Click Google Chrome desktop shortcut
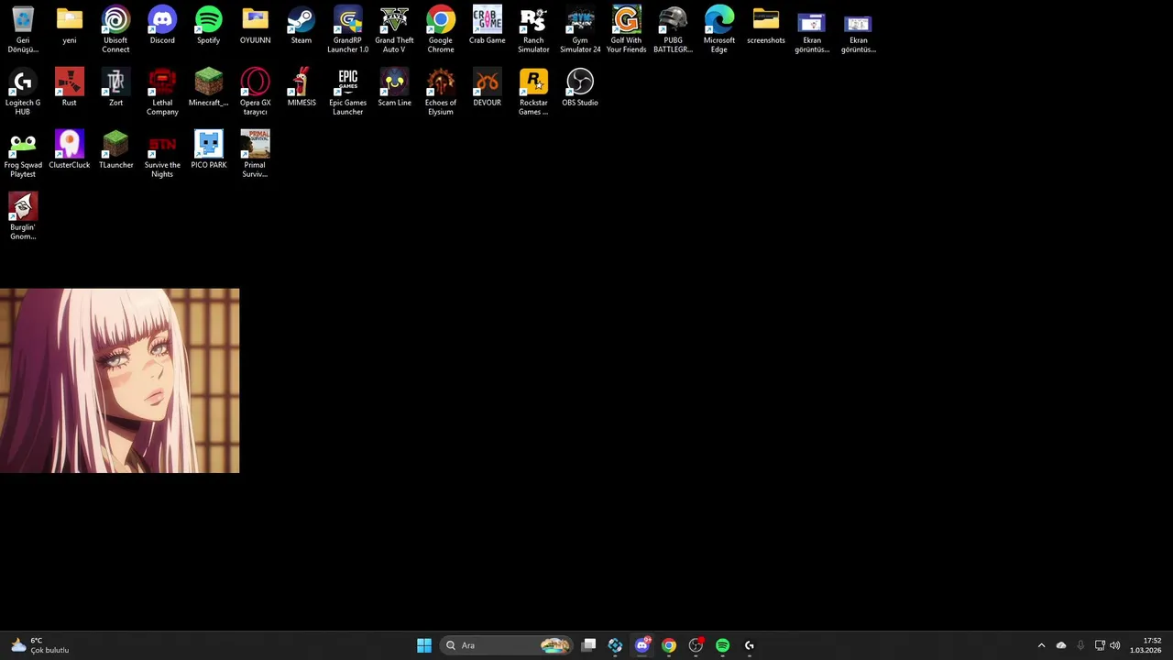This screenshot has width=1173, height=660. coord(440,29)
